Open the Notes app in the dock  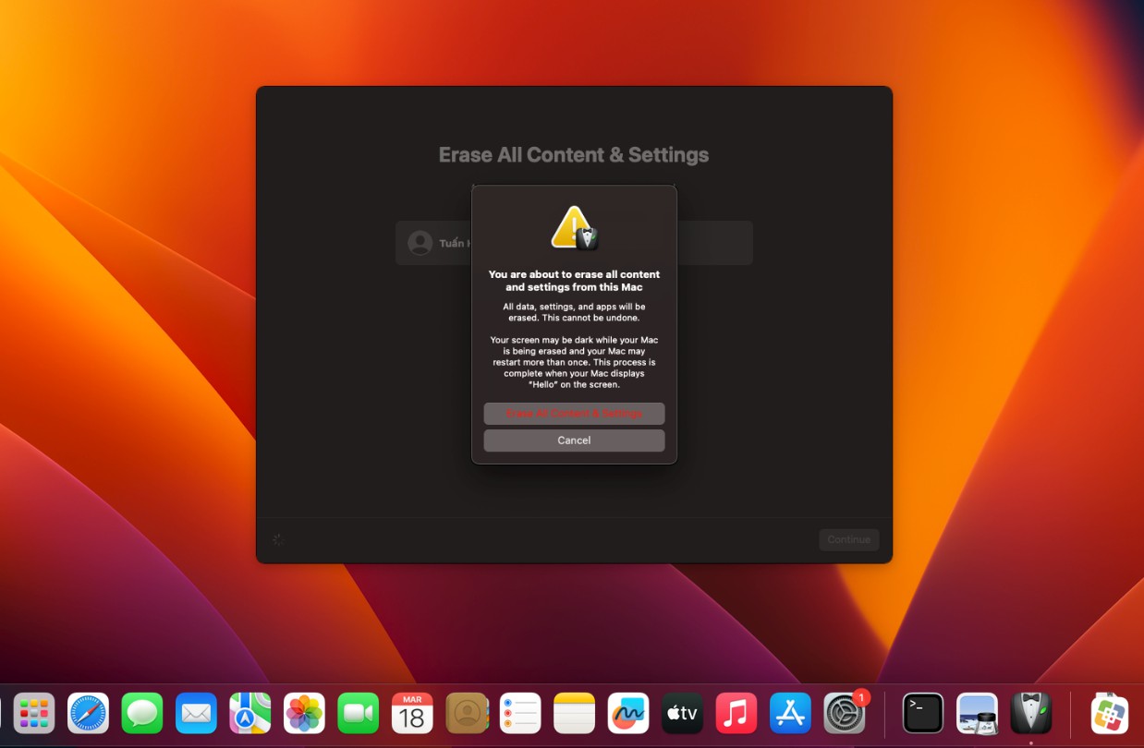coord(575,713)
